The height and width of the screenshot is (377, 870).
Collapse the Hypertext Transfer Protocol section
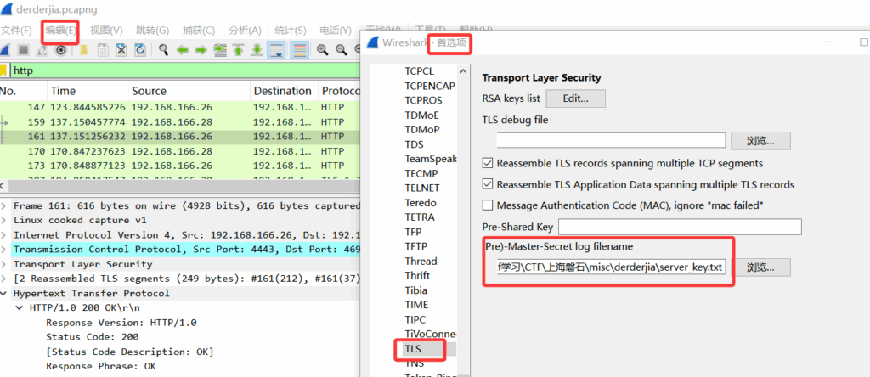[x=6, y=293]
